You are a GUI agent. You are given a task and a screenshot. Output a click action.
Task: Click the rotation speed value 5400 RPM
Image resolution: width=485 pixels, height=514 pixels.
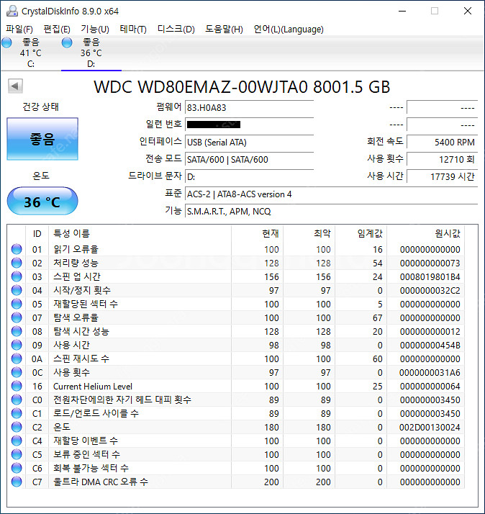(442, 143)
